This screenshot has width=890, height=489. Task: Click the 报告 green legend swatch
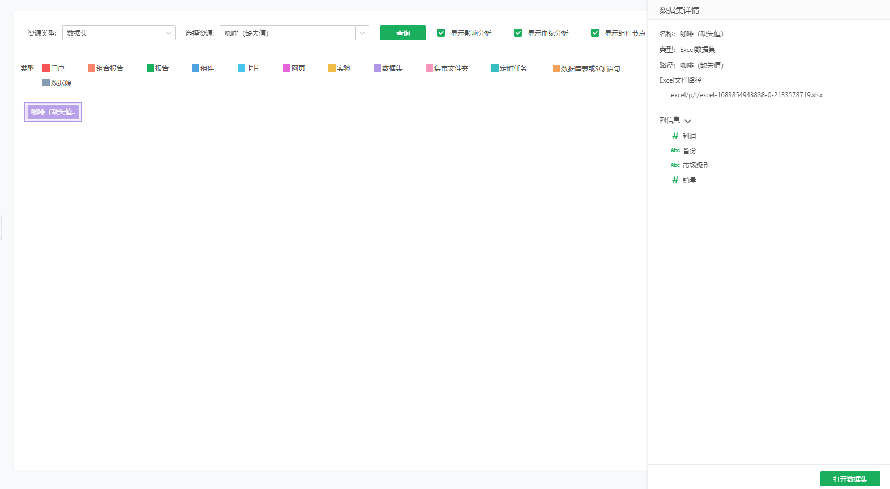150,68
